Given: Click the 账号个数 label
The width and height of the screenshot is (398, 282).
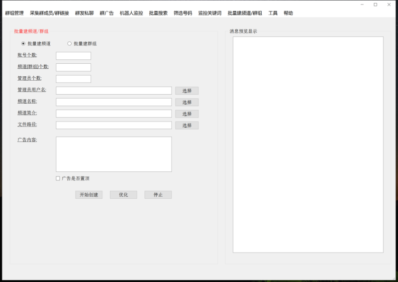Looking at the screenshot, I should 27,55.
